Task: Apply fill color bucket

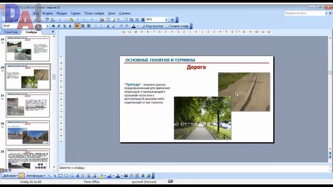Action: (101, 176)
